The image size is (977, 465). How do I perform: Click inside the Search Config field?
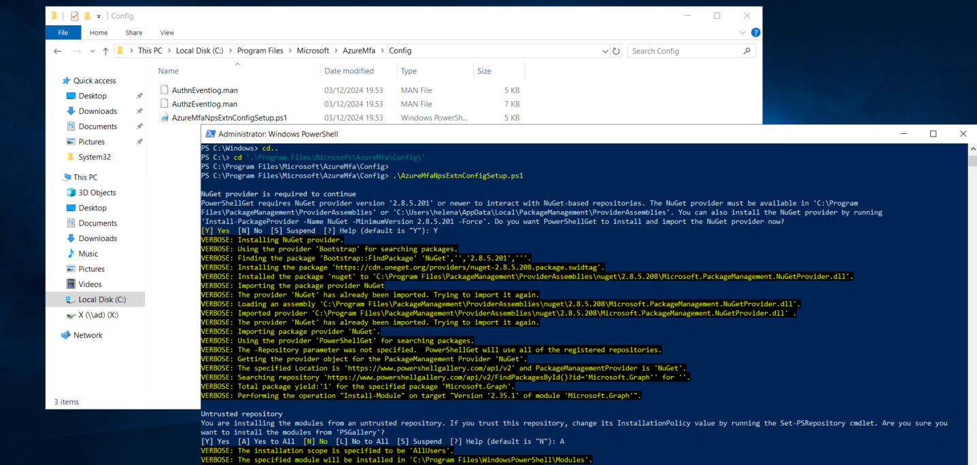[683, 51]
